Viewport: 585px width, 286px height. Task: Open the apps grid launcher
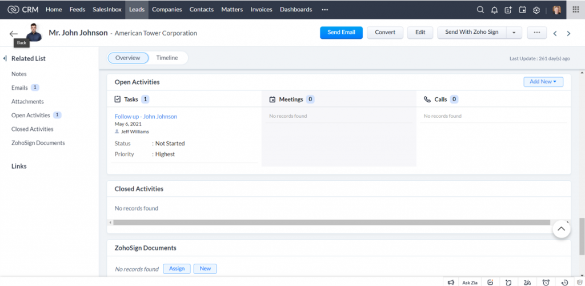(576, 10)
